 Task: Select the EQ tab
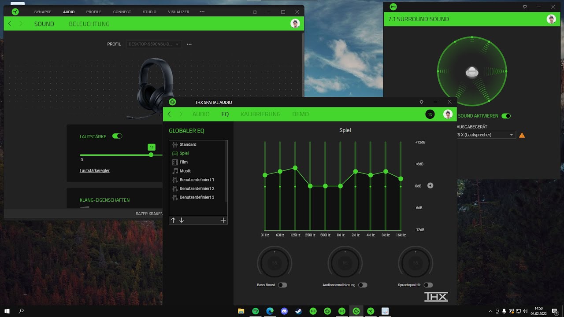[225, 114]
